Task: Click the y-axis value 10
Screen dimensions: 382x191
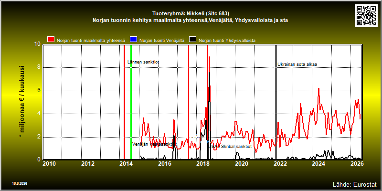Action: (x=38, y=44)
